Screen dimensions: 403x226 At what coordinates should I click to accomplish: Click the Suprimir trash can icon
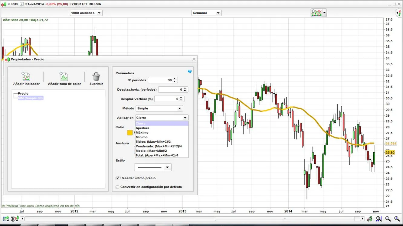pos(96,77)
